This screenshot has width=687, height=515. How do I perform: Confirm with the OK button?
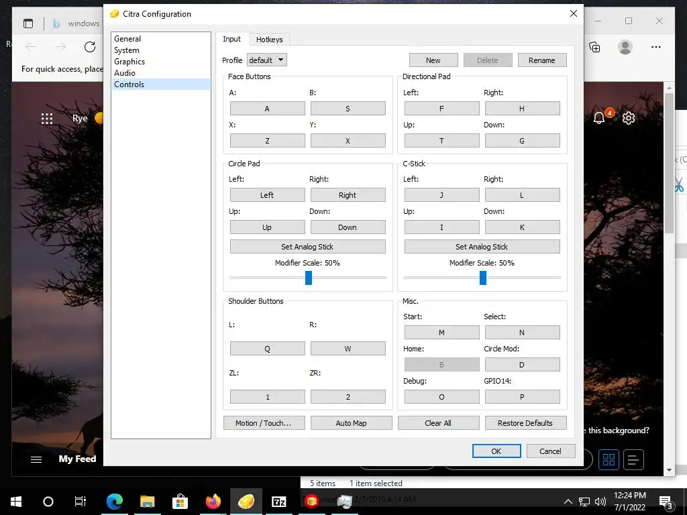coord(496,451)
